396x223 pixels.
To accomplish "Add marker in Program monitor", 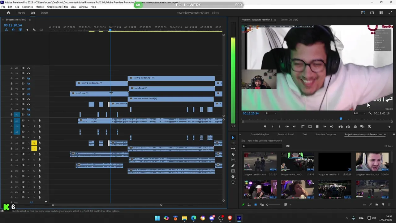I will 265,127.
